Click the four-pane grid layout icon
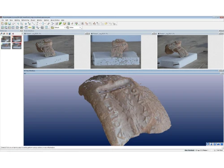 [13, 27]
